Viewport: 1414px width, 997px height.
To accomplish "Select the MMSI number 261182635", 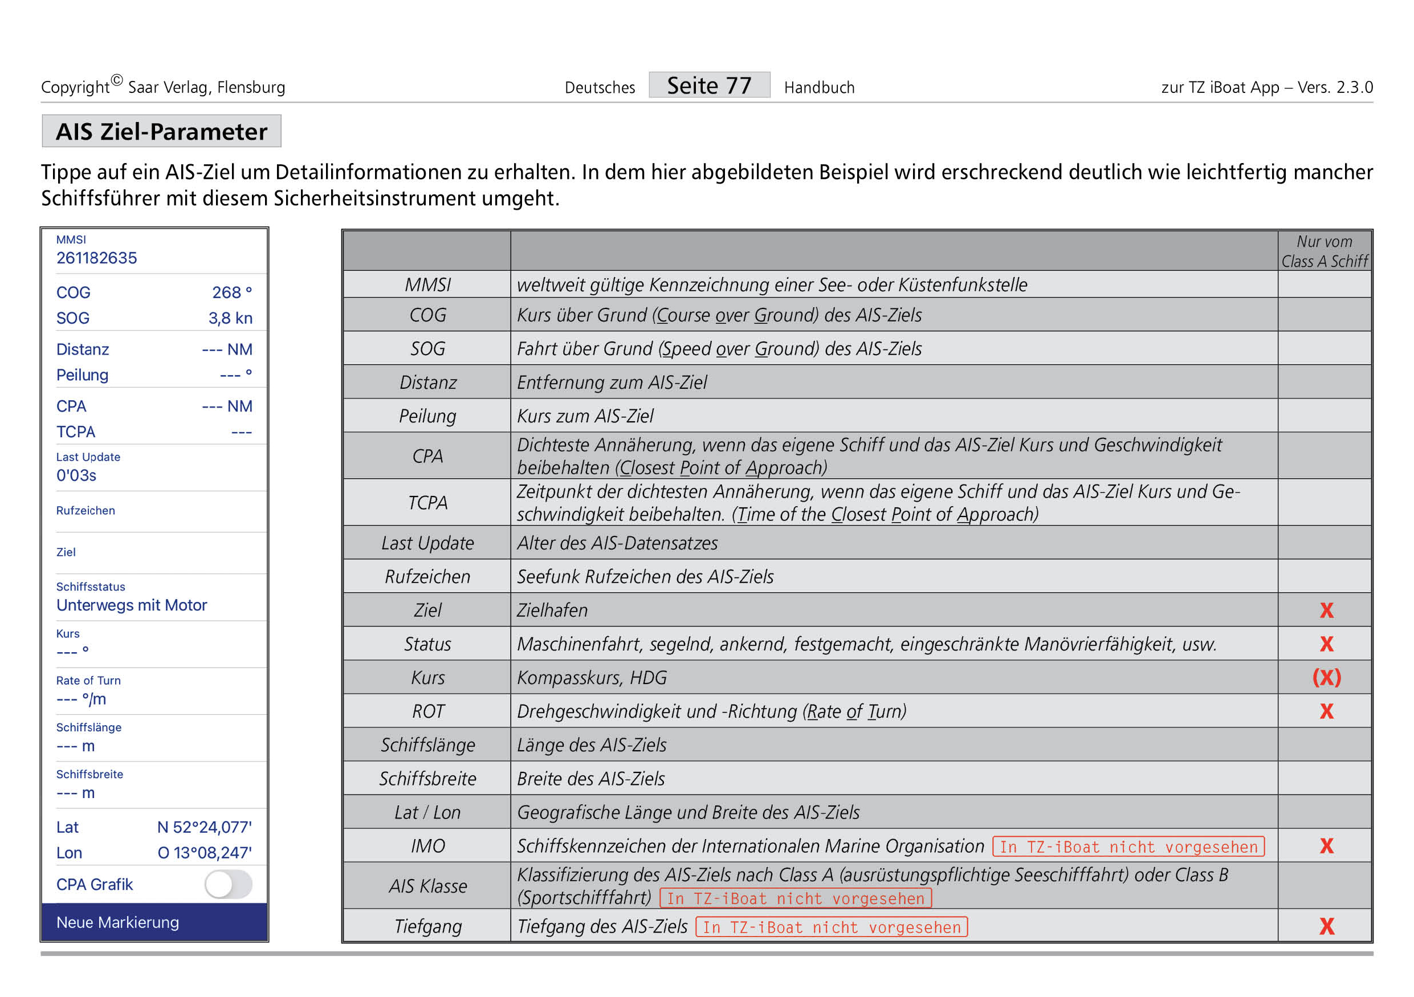I will click(97, 258).
